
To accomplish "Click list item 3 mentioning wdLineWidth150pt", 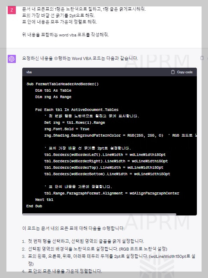I will (x=111, y=260).
